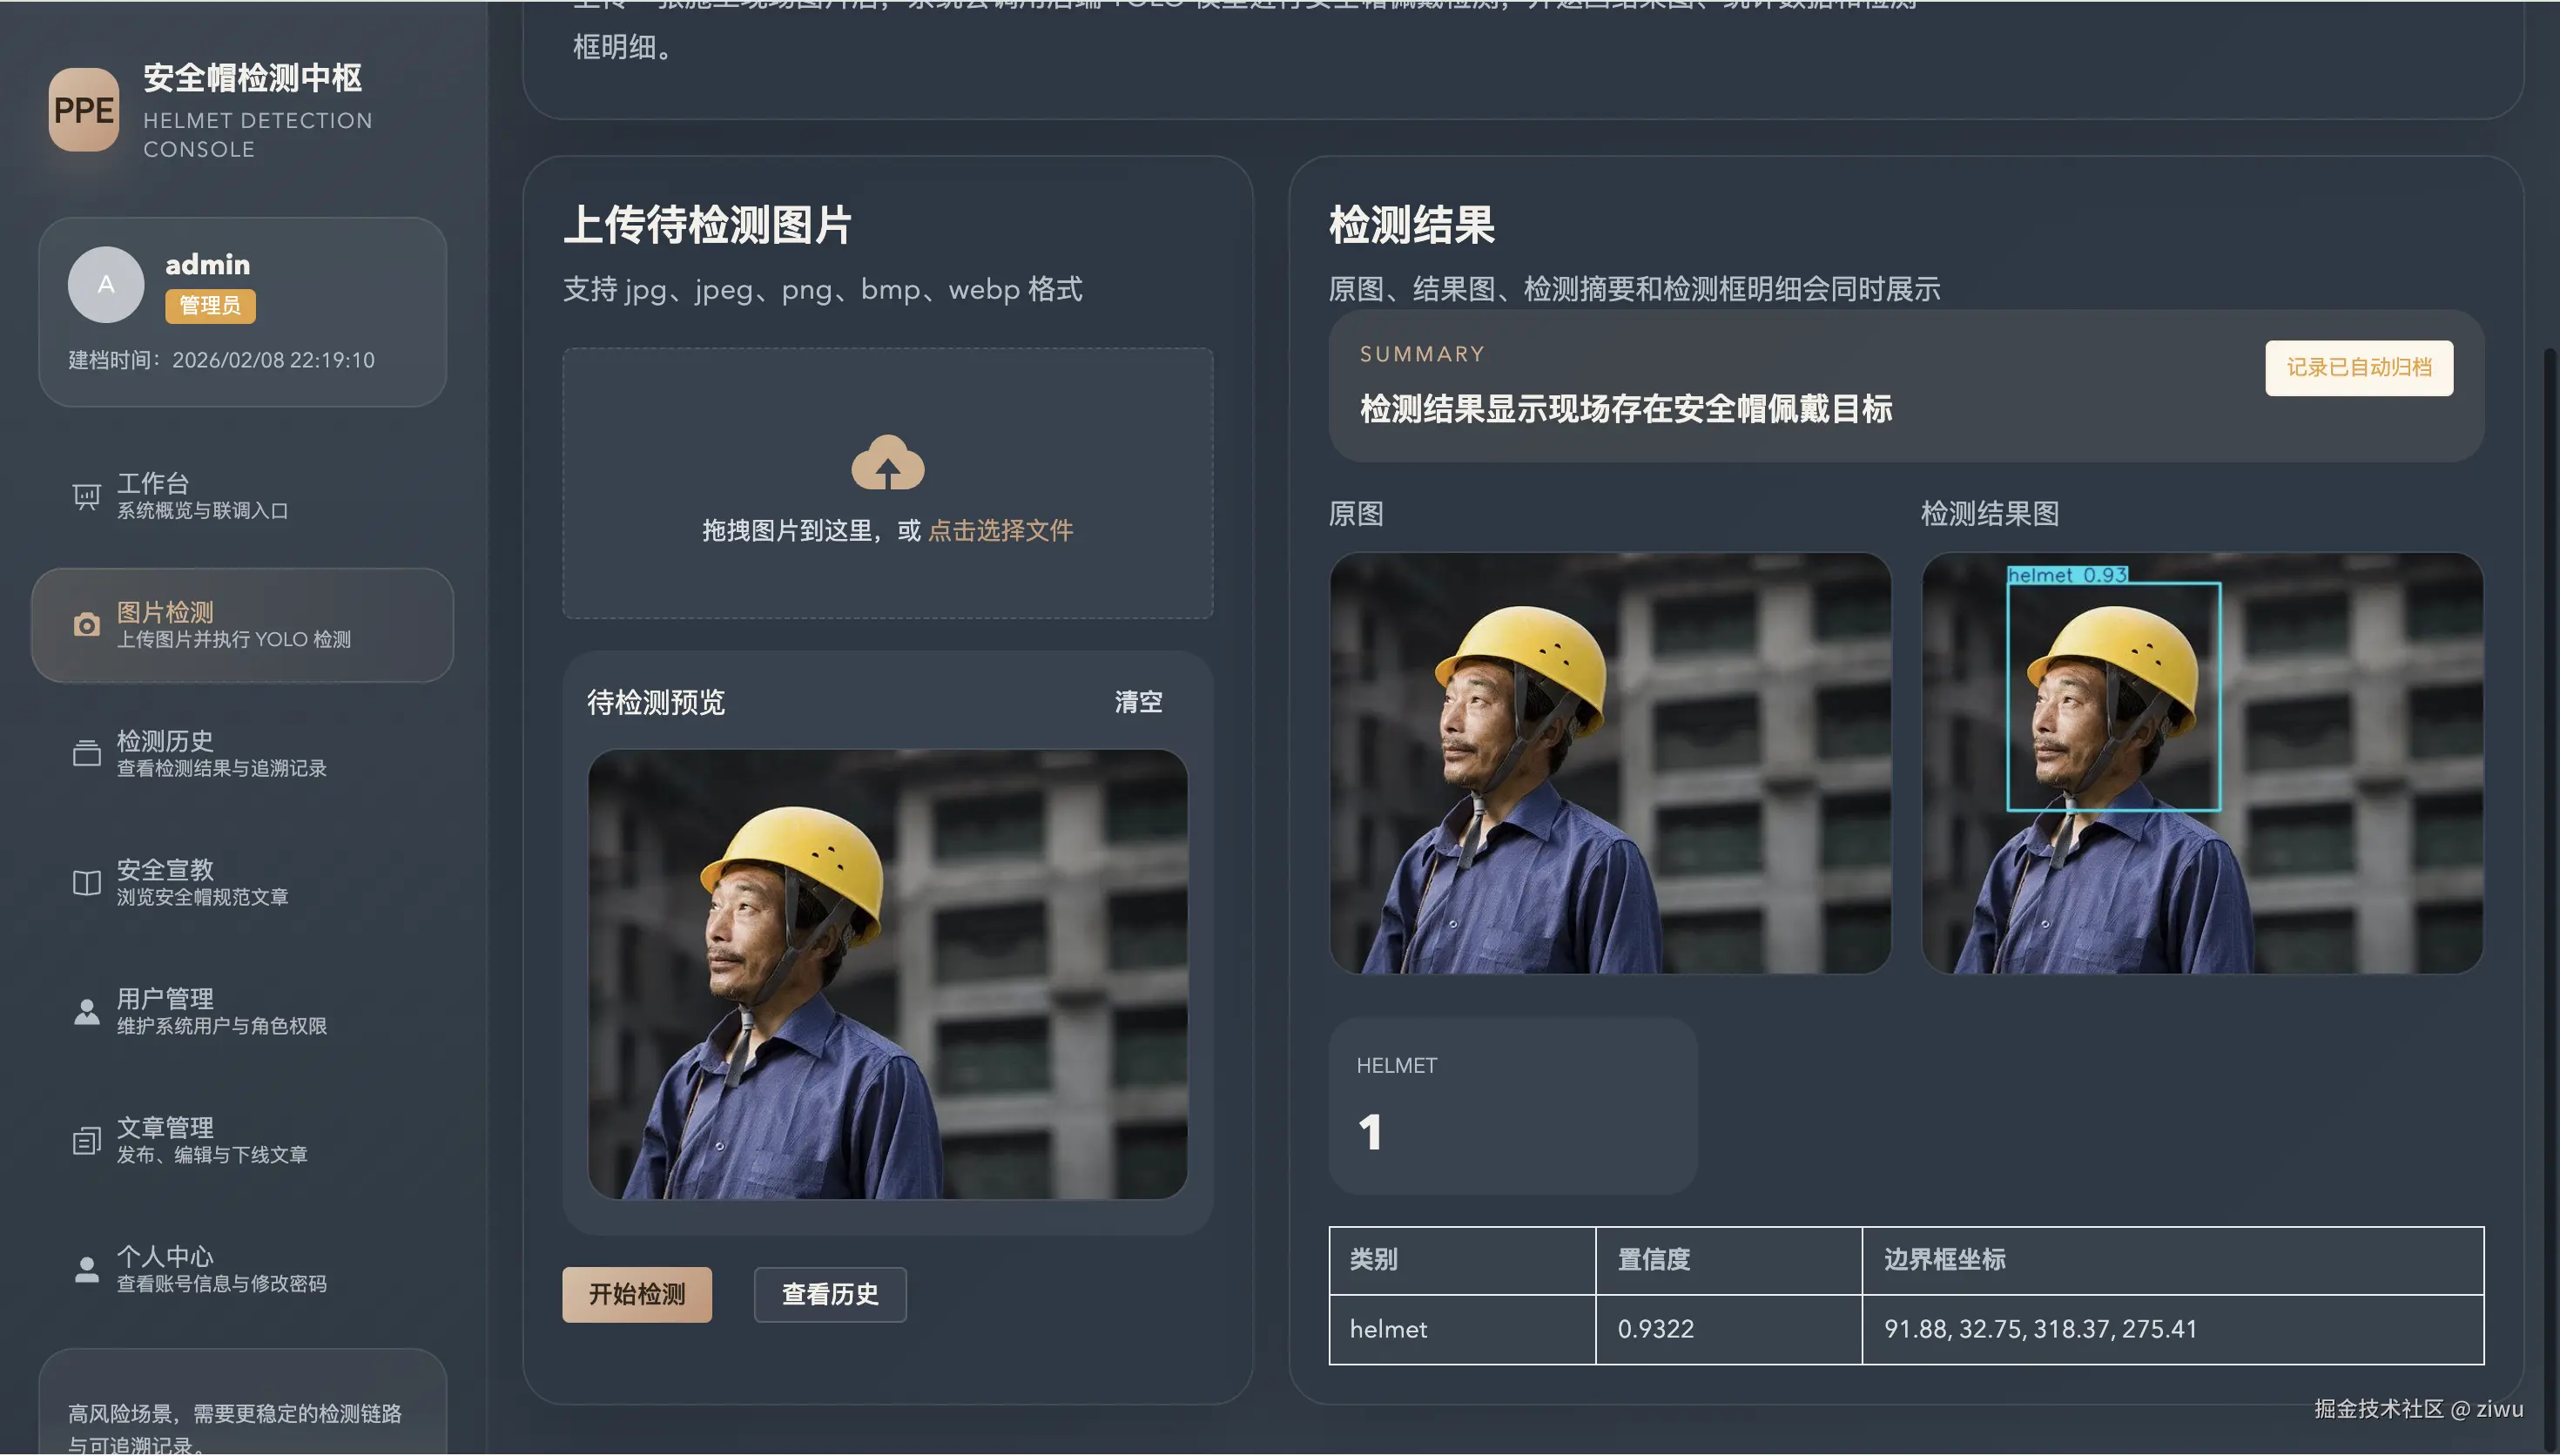Click the 记录已自动归档 badge
Viewport: 2560px width, 1456px height.
pyautogui.click(x=2359, y=368)
